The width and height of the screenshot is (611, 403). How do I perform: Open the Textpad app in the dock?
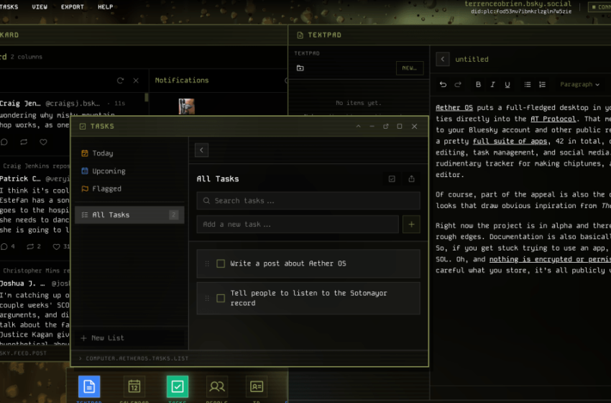(89, 386)
